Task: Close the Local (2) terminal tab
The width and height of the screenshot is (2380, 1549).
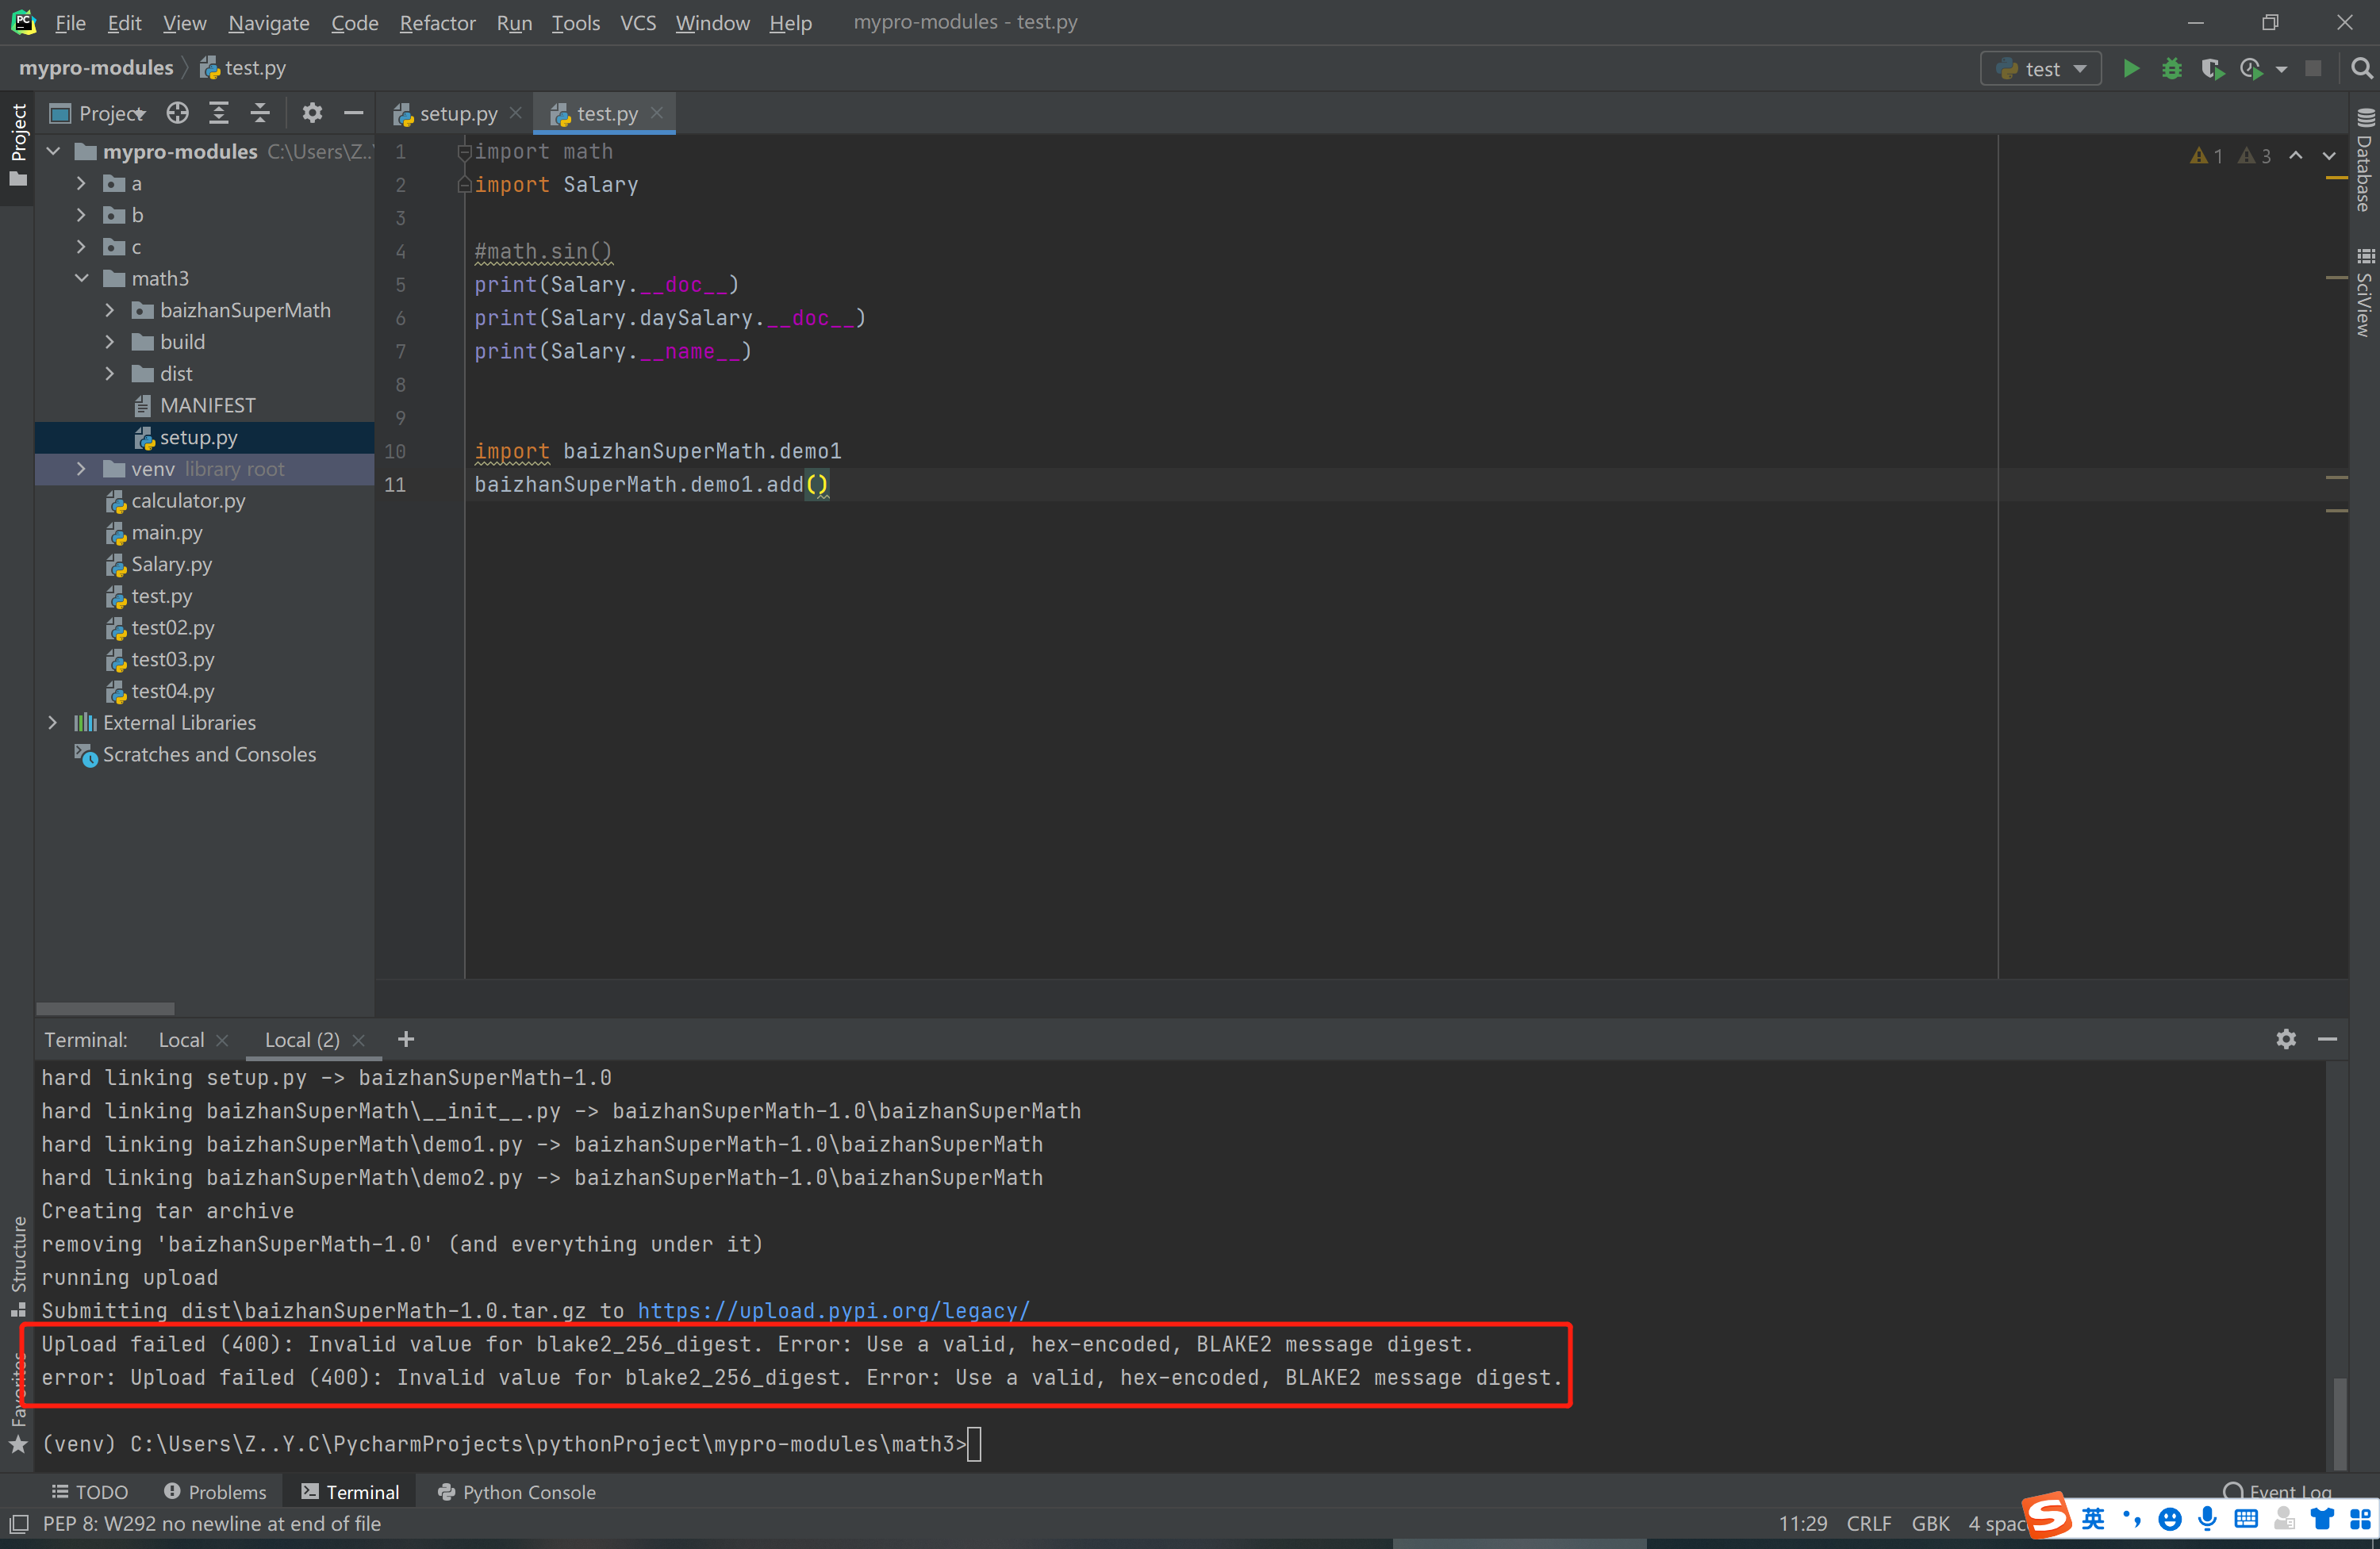Action: 358,1040
